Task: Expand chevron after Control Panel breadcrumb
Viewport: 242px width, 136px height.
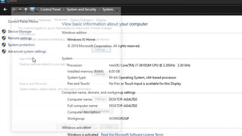Action: [x=64, y=9]
